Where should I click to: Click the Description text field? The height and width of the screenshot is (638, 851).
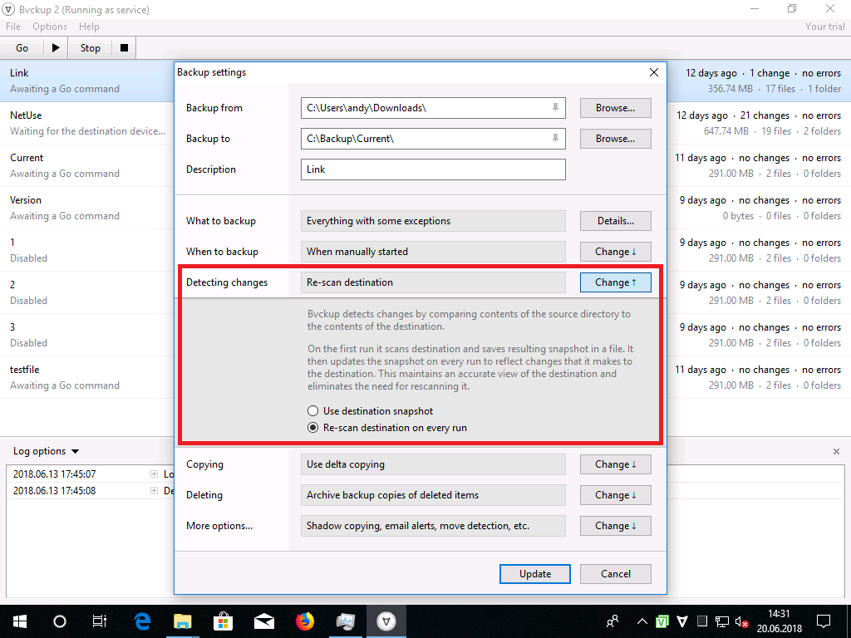433,169
